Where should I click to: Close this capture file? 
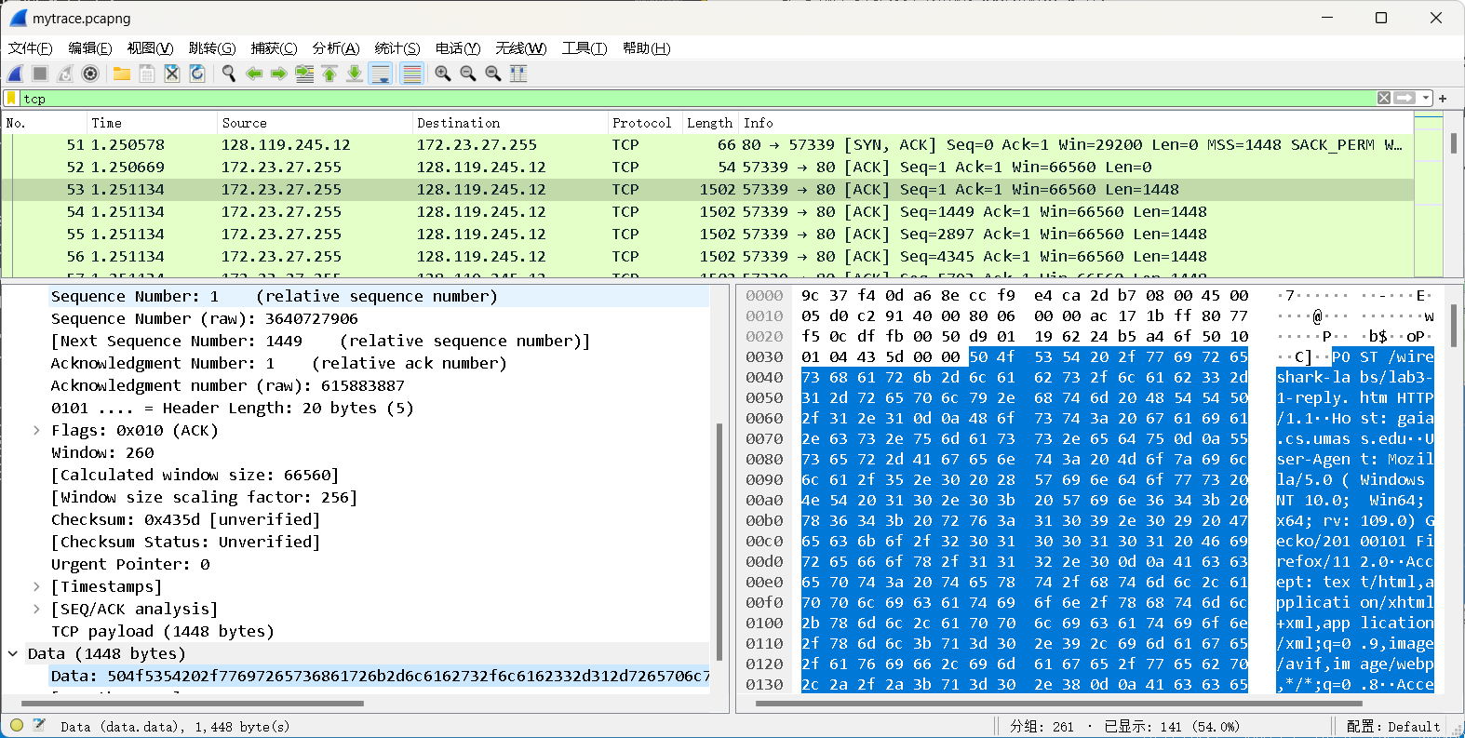pos(172,74)
